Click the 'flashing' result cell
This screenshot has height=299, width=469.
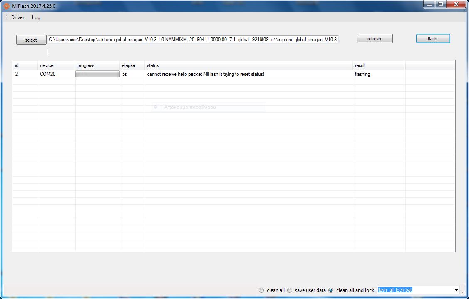point(362,74)
